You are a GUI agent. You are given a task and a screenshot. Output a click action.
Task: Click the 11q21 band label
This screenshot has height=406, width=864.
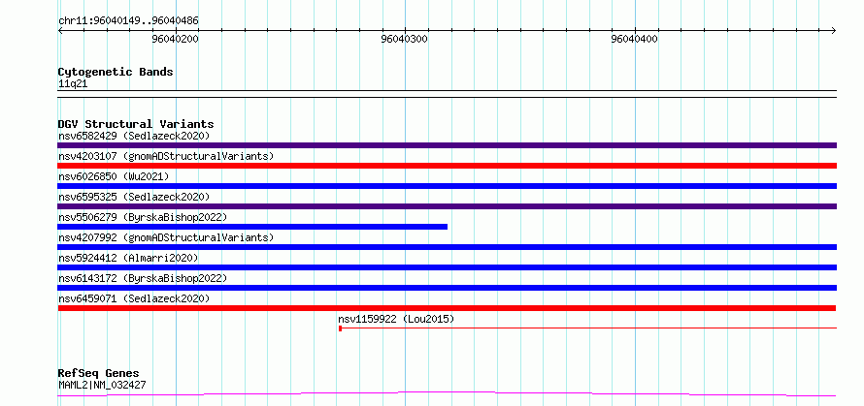click(x=73, y=84)
